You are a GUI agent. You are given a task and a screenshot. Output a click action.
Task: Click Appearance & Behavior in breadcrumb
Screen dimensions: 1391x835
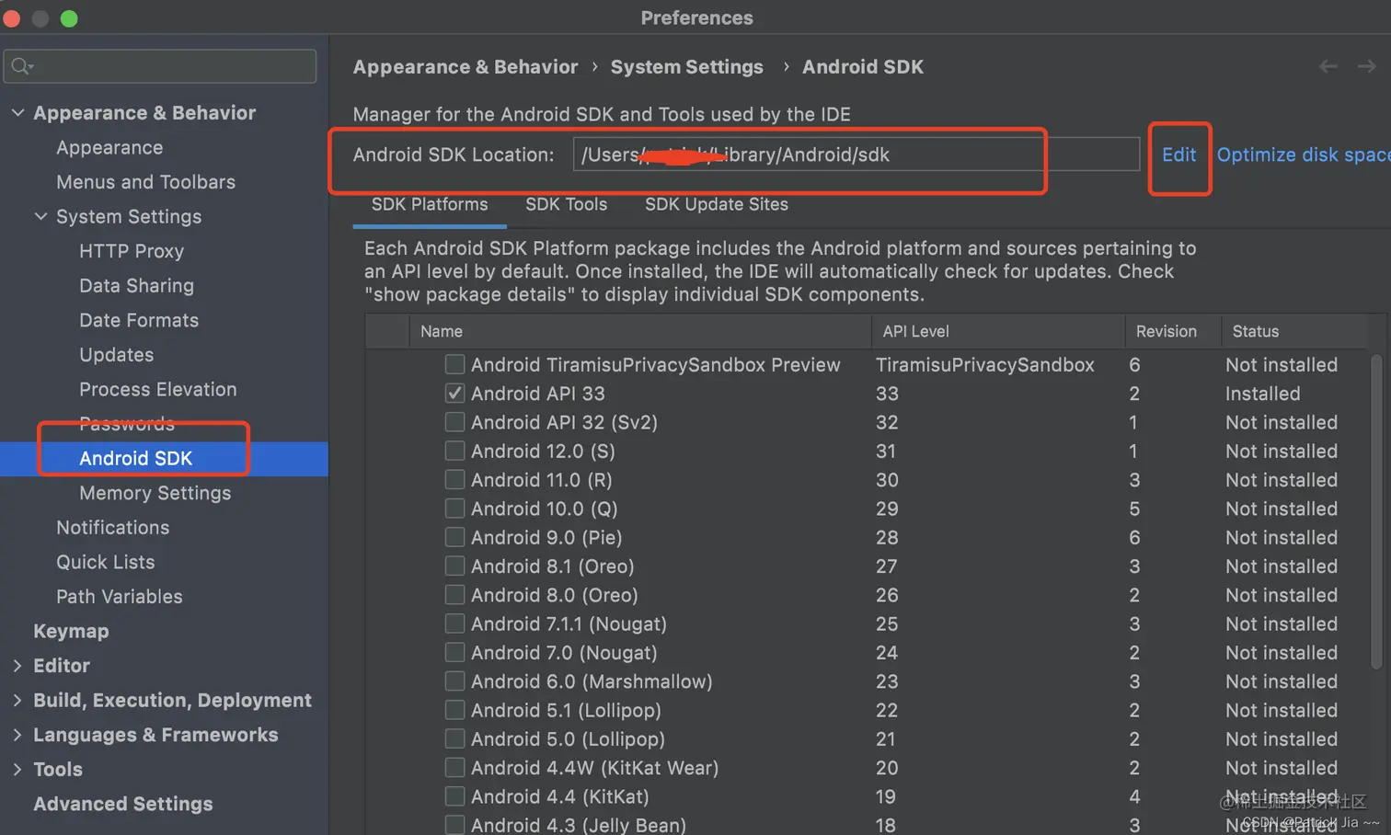tap(466, 66)
